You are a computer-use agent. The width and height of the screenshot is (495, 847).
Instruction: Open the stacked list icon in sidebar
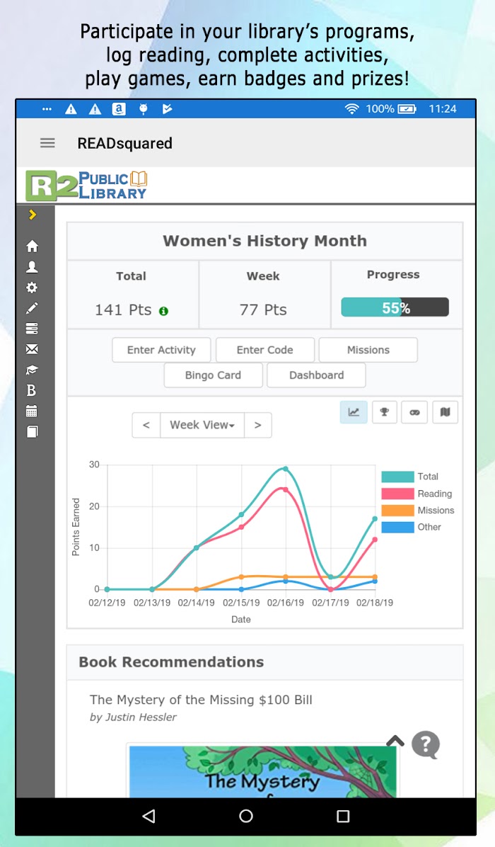(x=33, y=329)
